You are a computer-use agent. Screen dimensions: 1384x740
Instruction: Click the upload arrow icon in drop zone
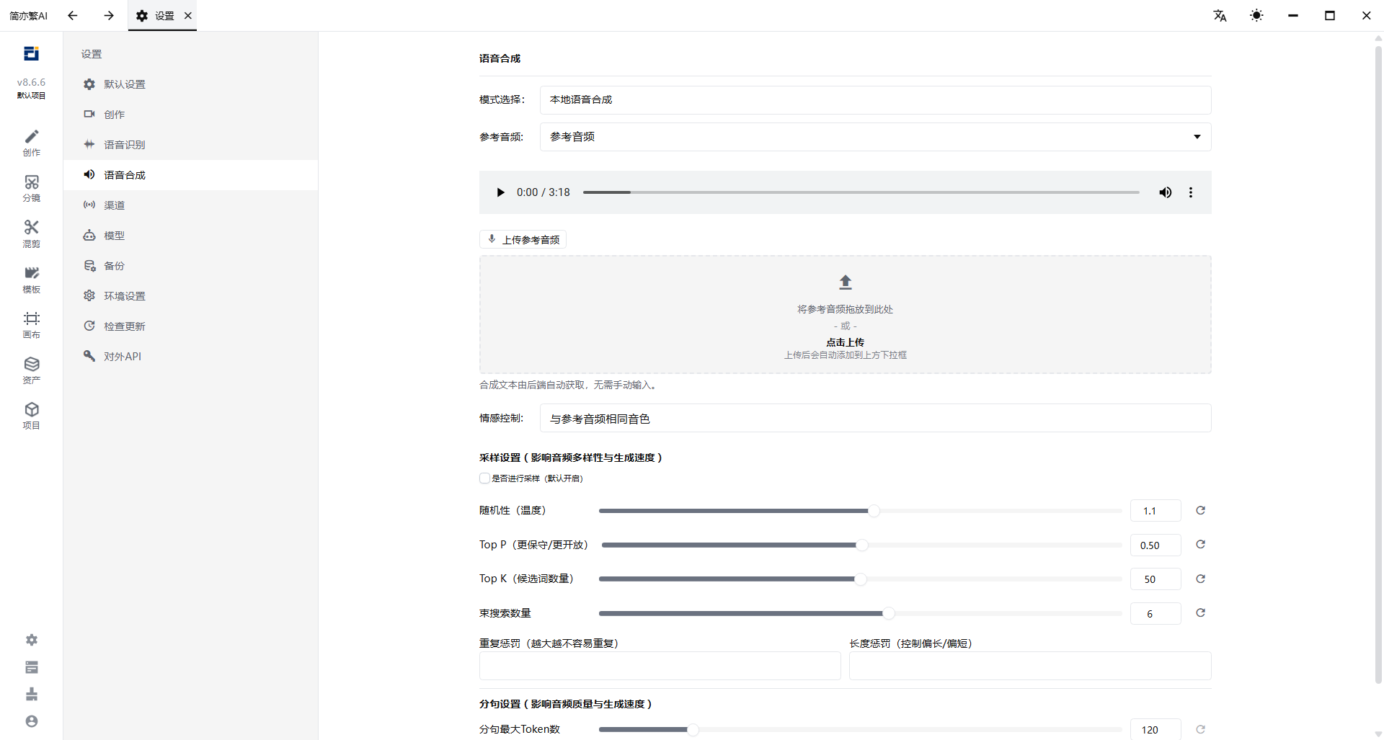click(x=846, y=282)
